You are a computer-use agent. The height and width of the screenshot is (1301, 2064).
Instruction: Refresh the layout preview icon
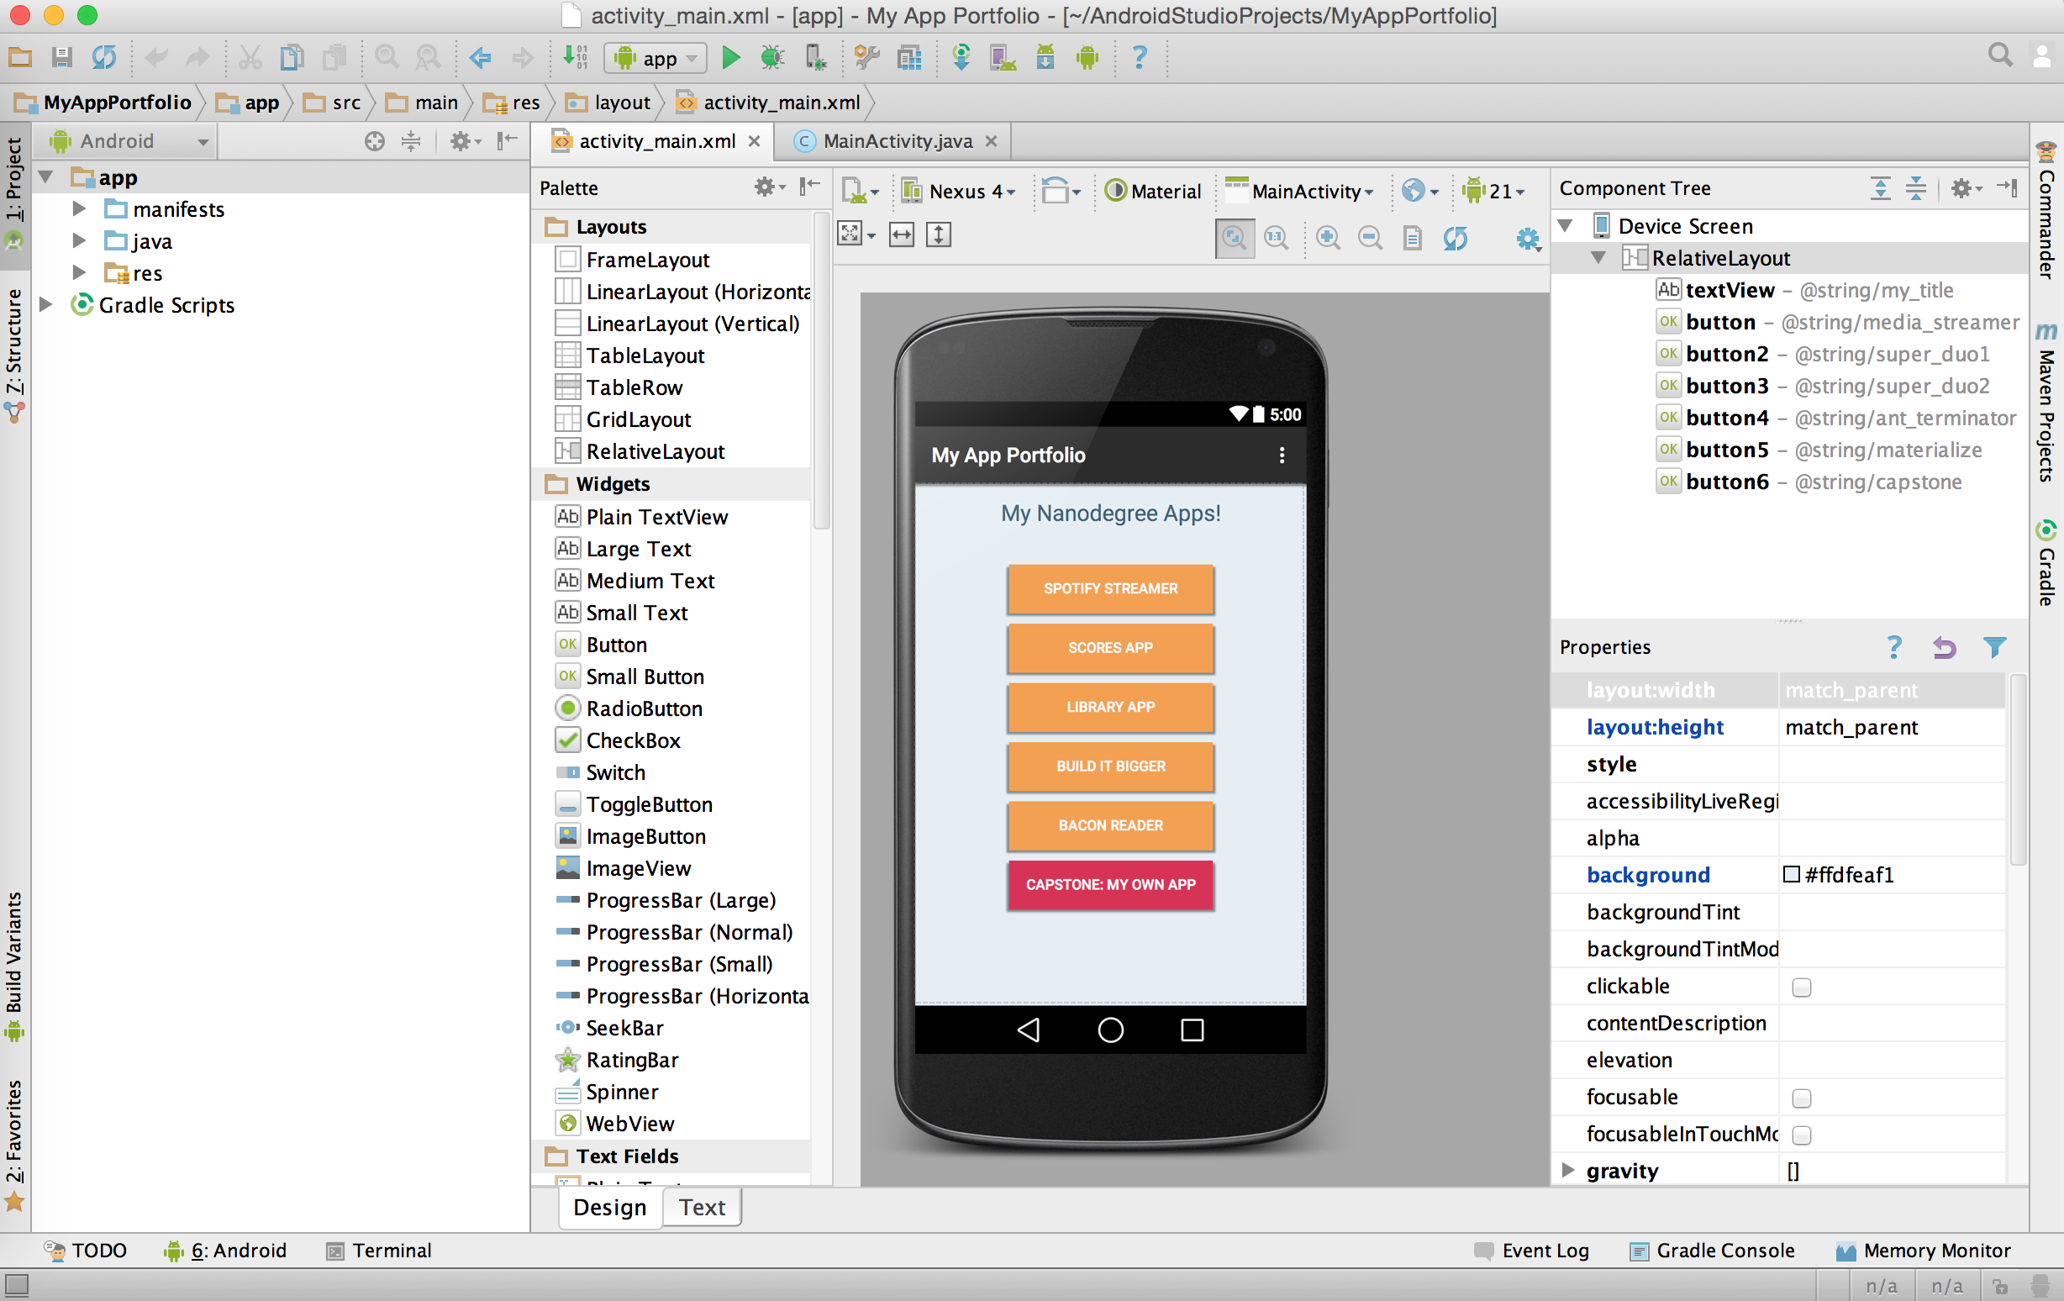[1455, 236]
